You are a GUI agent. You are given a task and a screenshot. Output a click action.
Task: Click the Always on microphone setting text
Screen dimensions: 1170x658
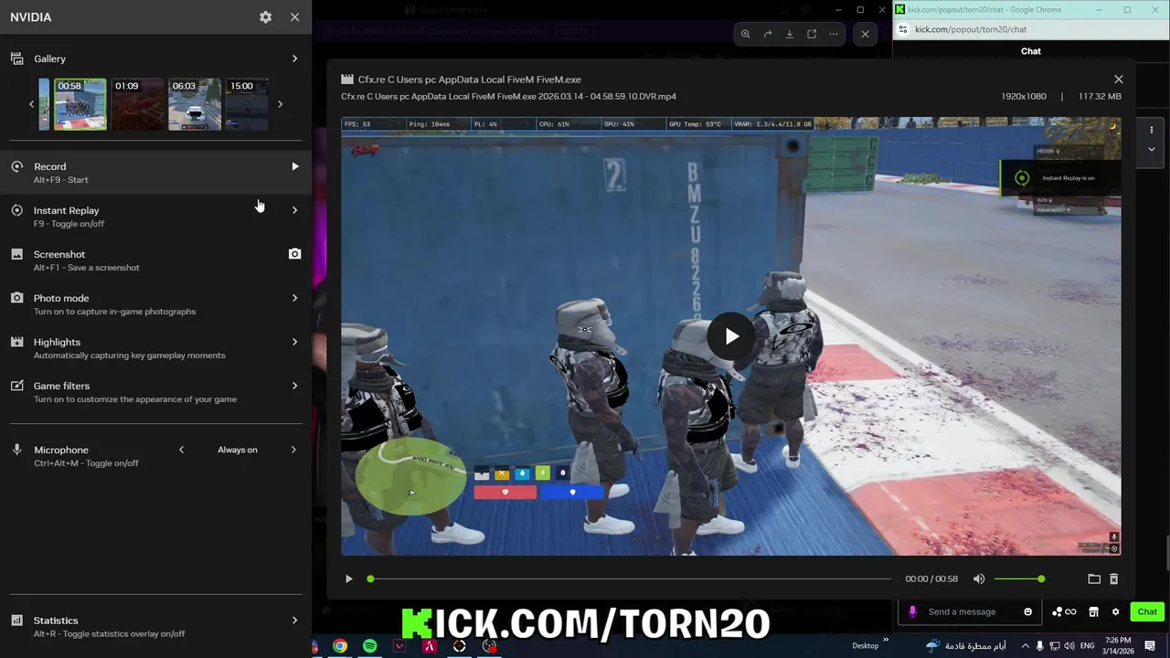point(238,450)
